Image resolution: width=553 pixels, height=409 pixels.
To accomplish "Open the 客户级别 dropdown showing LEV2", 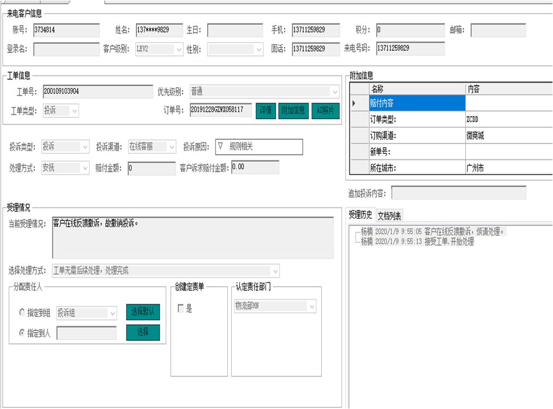I will (x=178, y=49).
